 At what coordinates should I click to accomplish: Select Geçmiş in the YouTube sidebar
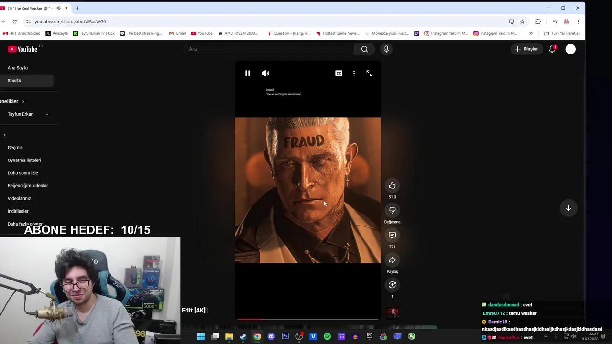[x=15, y=147]
